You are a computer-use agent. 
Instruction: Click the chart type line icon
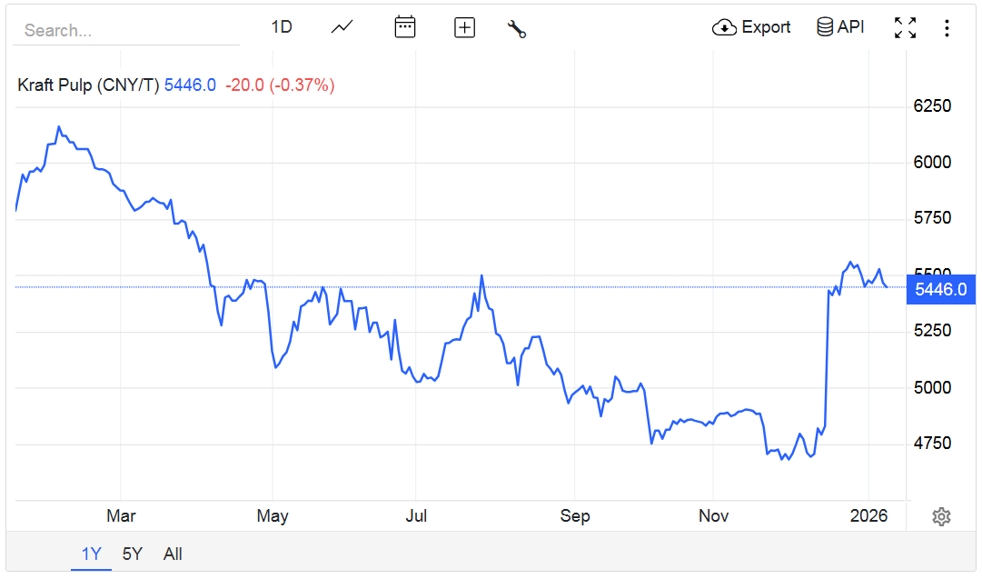[342, 27]
